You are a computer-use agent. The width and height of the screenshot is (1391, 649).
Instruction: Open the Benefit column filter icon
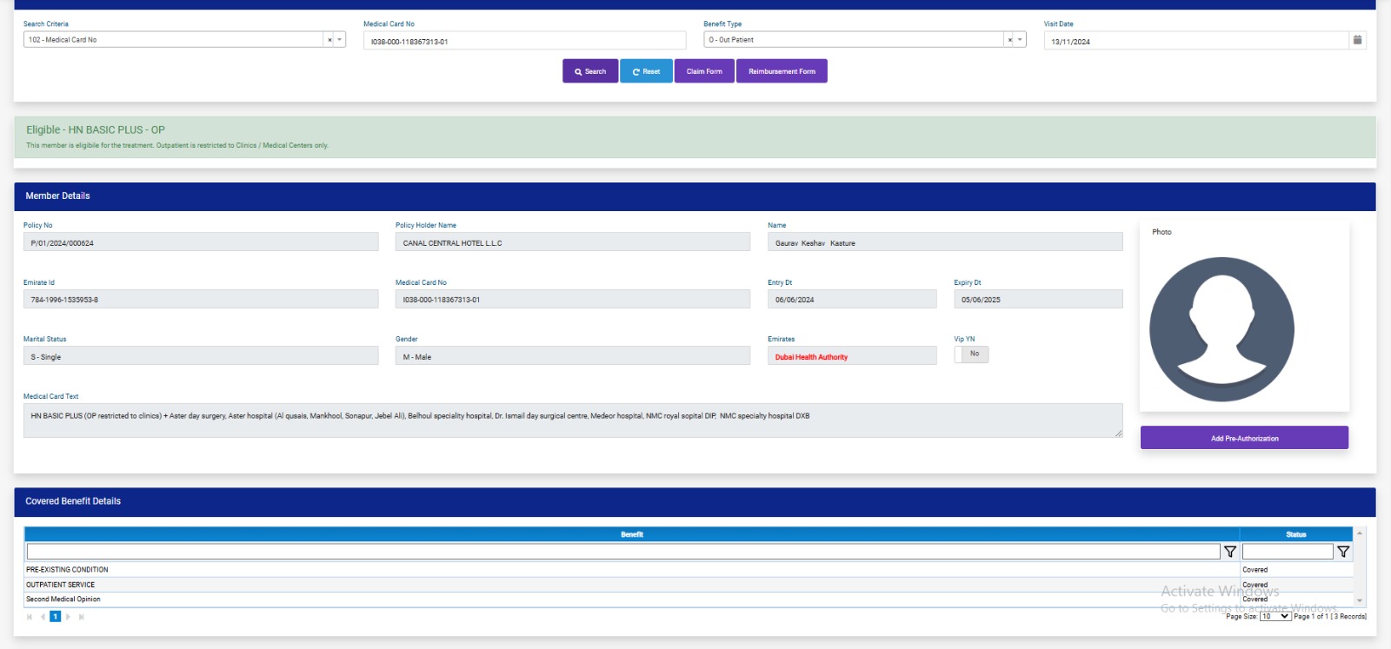1229,552
